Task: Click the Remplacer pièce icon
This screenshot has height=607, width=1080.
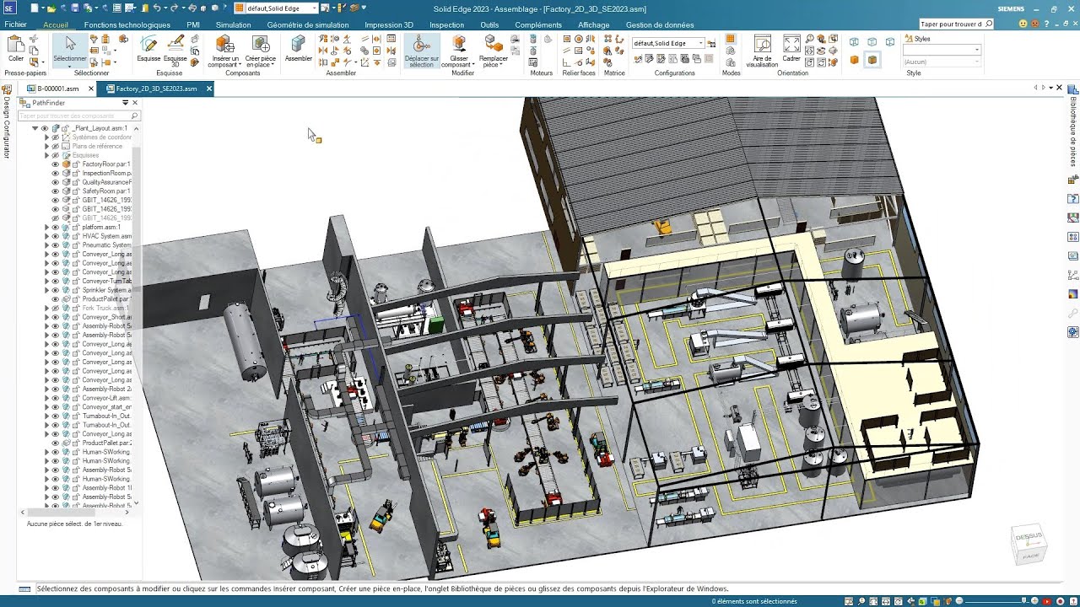Action: pos(494,44)
